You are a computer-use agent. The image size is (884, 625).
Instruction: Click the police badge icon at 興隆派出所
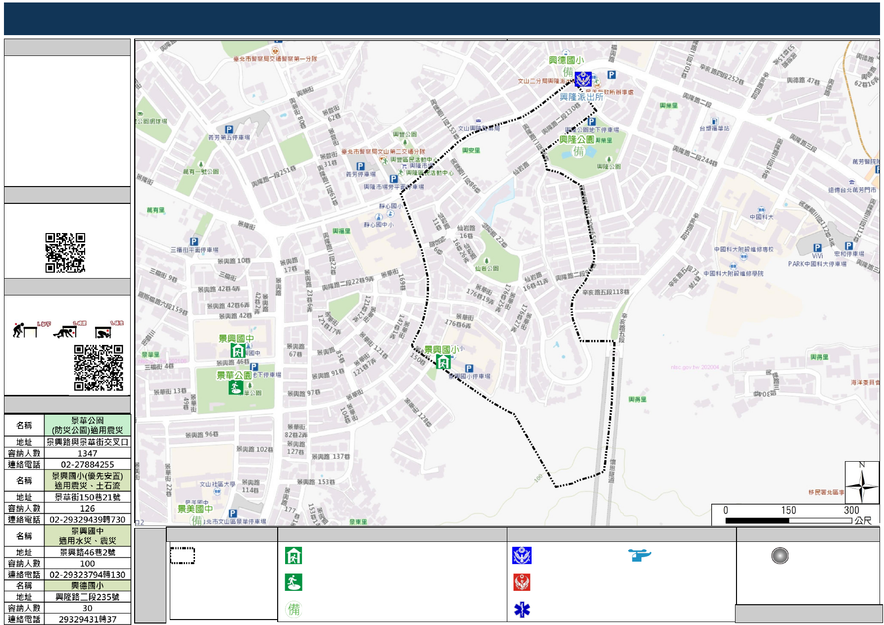point(583,79)
